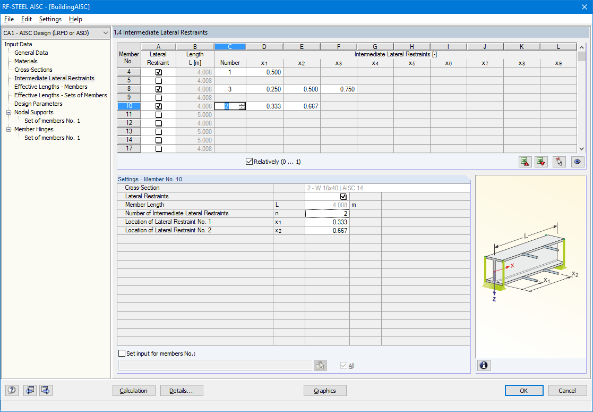This screenshot has height=412, width=593.
Task: Click Location of Lateral Restraint No. 2 value
Action: 327,230
